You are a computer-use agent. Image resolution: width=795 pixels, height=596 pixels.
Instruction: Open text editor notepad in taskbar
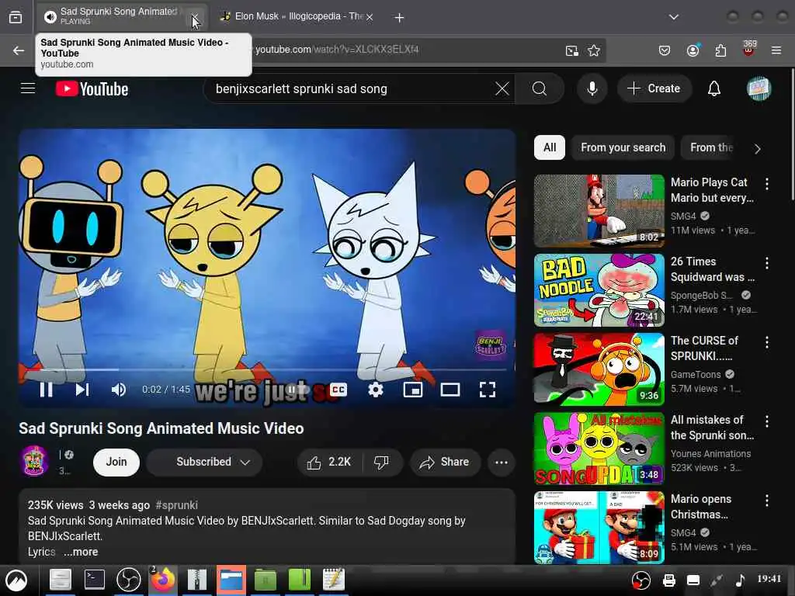[x=334, y=579]
